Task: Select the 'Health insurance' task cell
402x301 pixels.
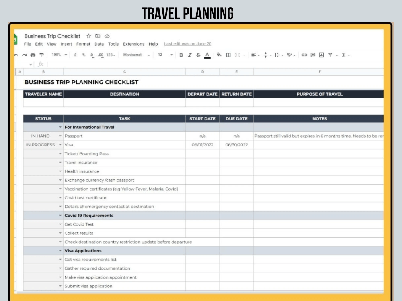Action: tap(125, 171)
